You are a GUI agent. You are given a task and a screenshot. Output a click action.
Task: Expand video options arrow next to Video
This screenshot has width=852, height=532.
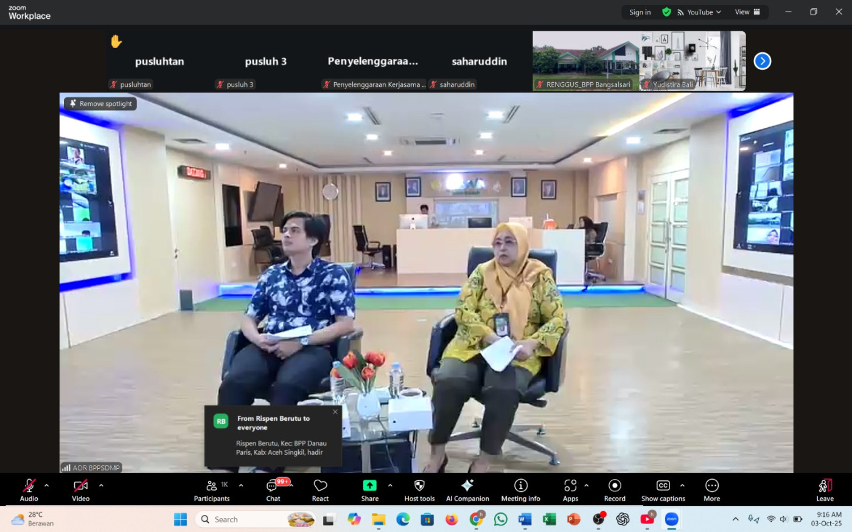click(x=101, y=485)
